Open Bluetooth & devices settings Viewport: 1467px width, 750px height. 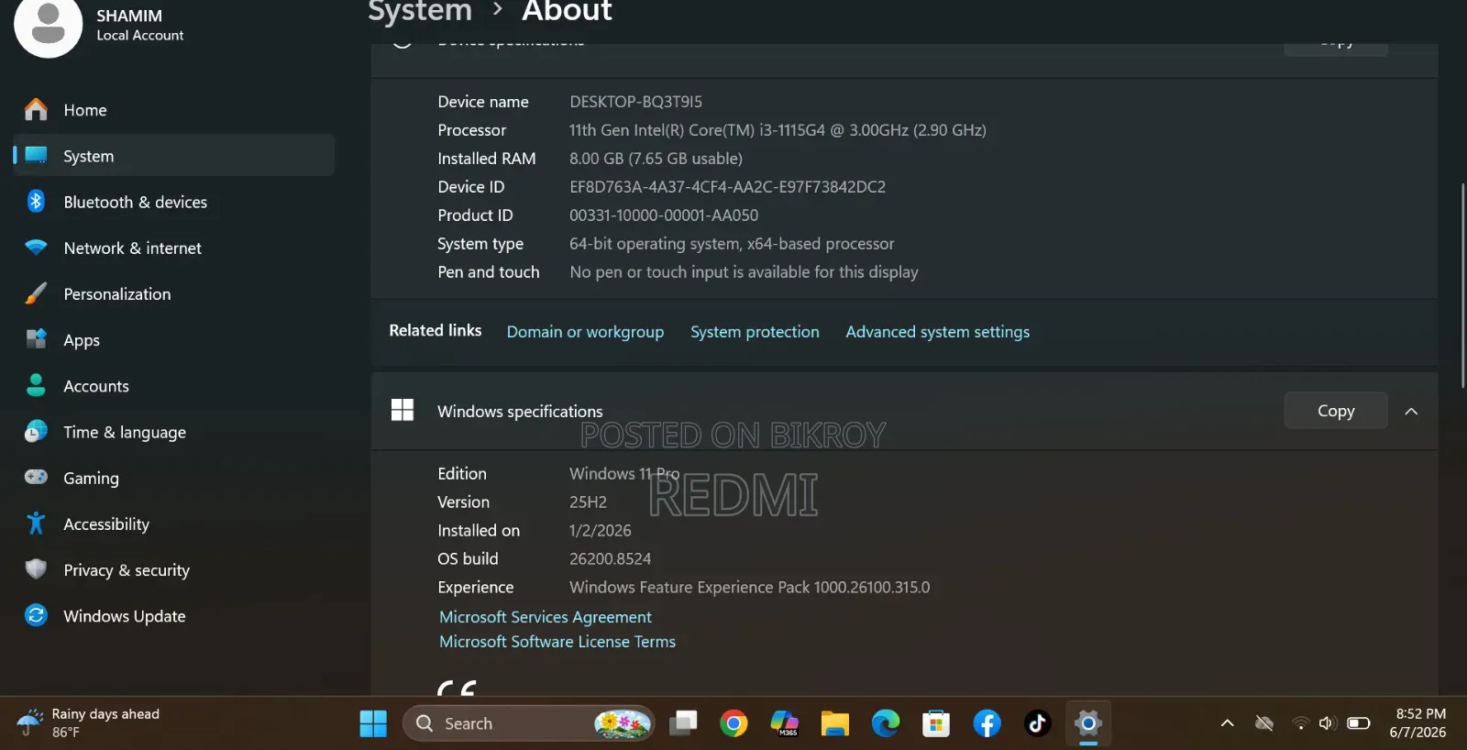coord(174,202)
